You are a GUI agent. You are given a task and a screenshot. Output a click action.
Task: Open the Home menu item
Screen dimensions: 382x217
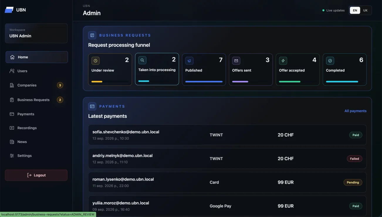click(37, 57)
